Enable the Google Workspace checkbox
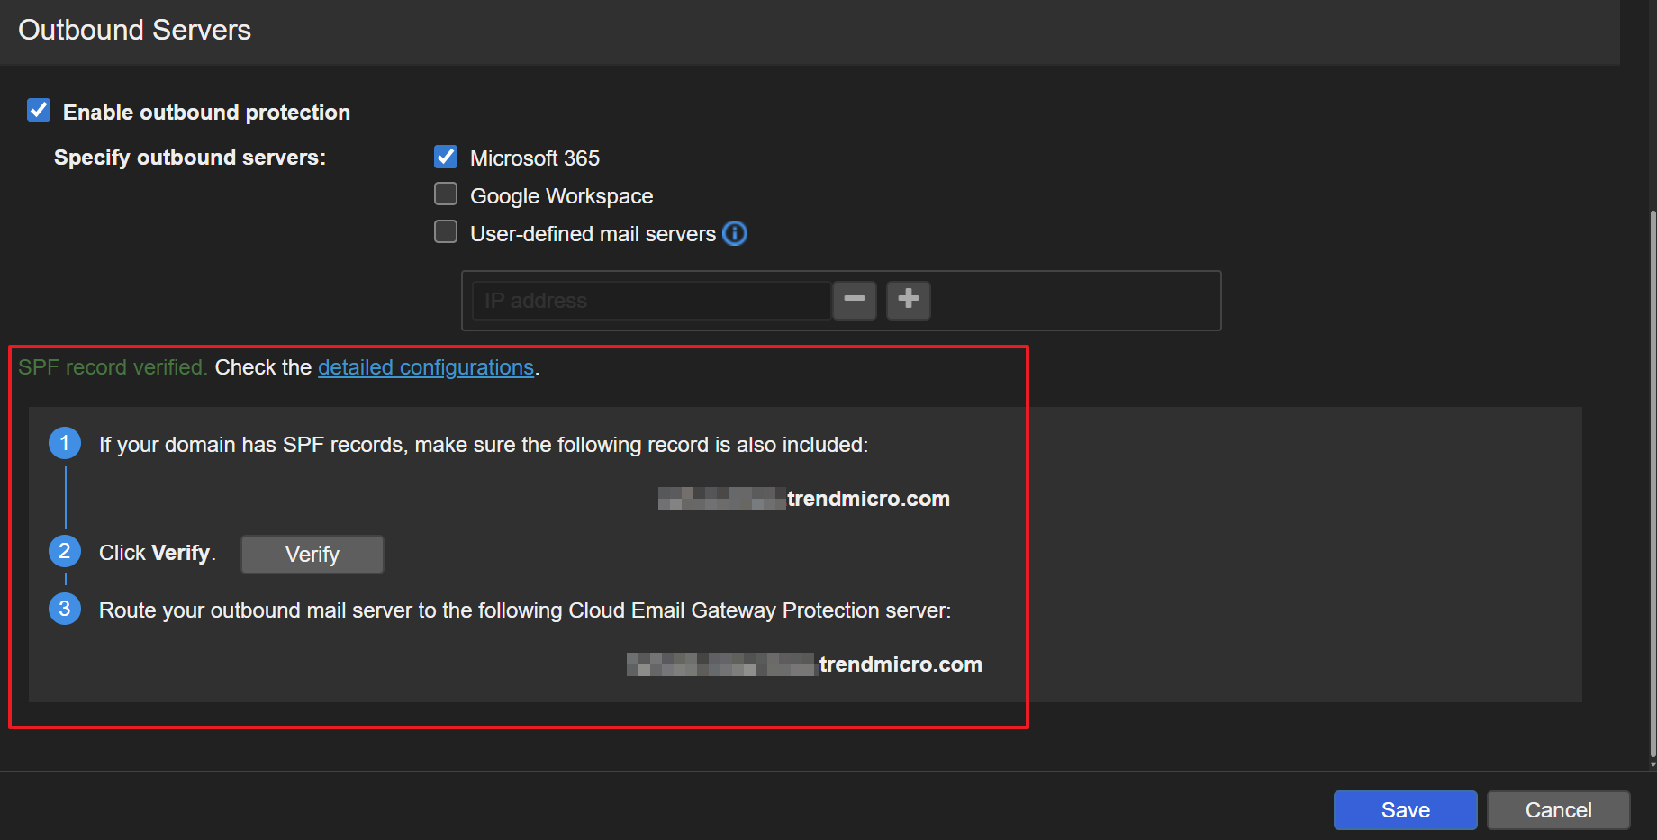Viewport: 1657px width, 840px height. pos(446,195)
